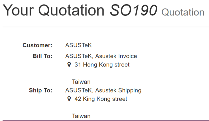This screenshot has height=121, width=209.
Task: Click the Ship To: label
Action: pos(41,90)
